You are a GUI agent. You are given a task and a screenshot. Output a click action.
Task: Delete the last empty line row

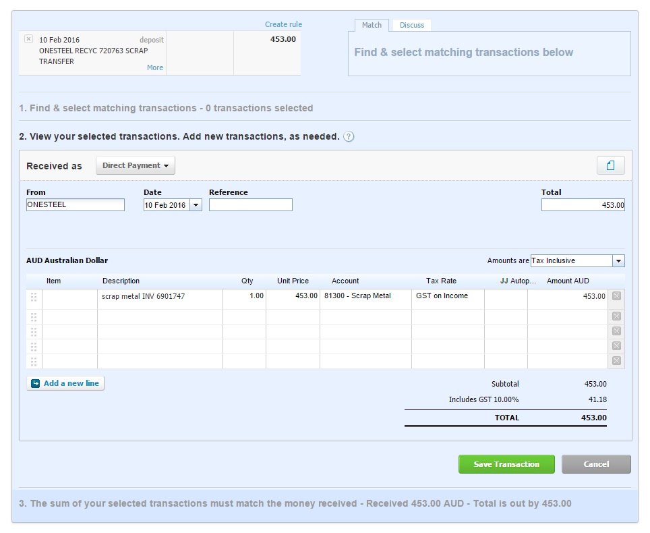pos(616,361)
